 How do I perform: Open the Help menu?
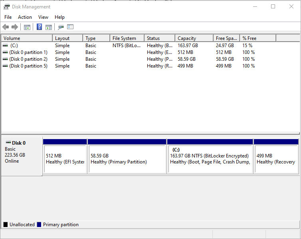59,17
